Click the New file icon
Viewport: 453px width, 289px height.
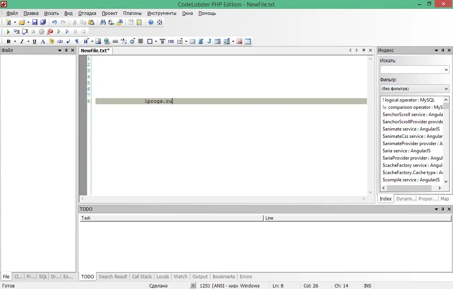tap(8, 22)
